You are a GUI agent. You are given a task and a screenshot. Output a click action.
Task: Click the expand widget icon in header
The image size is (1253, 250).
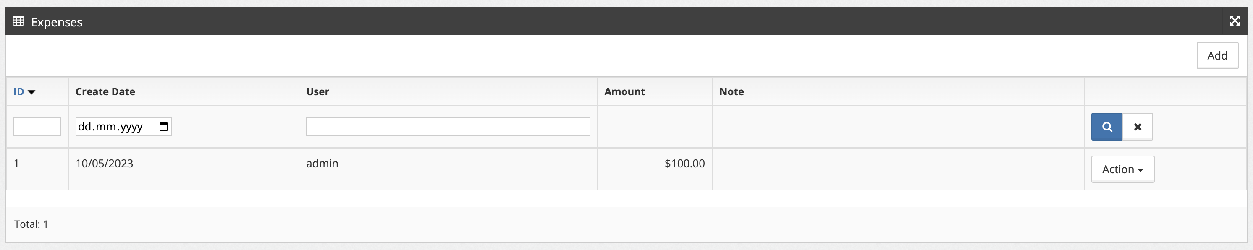click(x=1235, y=21)
